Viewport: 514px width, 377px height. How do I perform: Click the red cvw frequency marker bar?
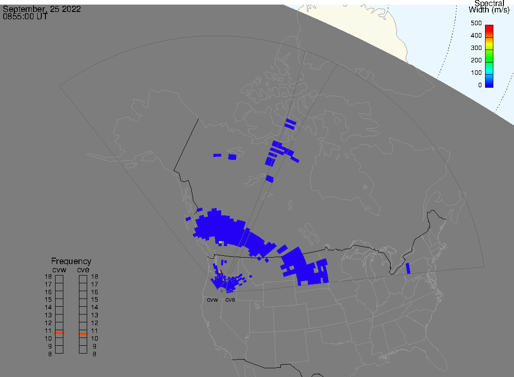pos(59,333)
